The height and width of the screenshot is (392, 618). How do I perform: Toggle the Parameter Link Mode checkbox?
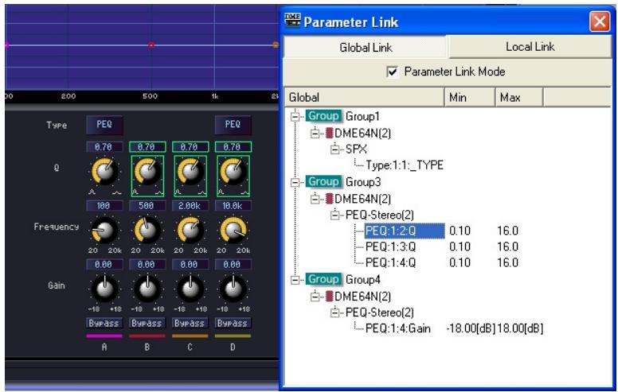tap(392, 72)
